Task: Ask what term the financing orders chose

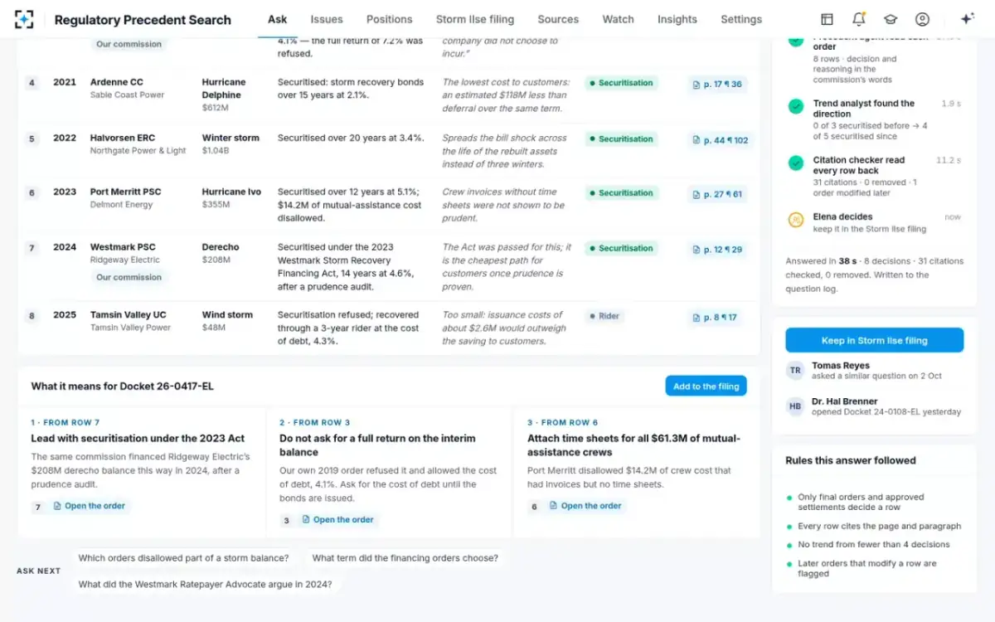Action: tap(405, 558)
